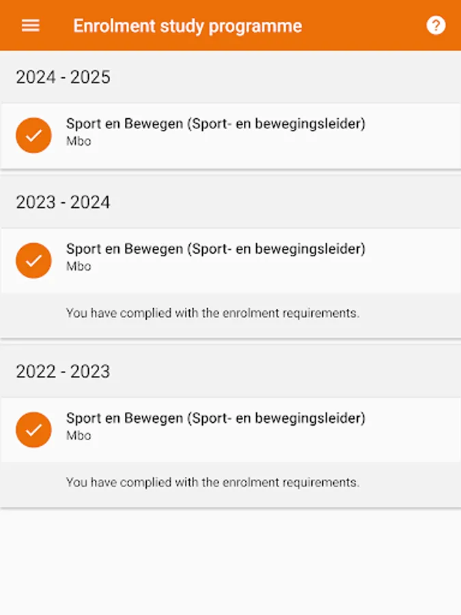Toggle the 2024 - 2025 enrolment checkmark
This screenshot has height=615, width=461.
click(x=33, y=135)
